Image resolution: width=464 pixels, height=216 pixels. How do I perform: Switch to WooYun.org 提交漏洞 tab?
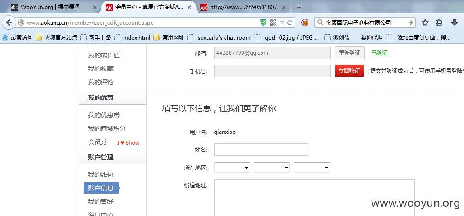tap(51, 7)
